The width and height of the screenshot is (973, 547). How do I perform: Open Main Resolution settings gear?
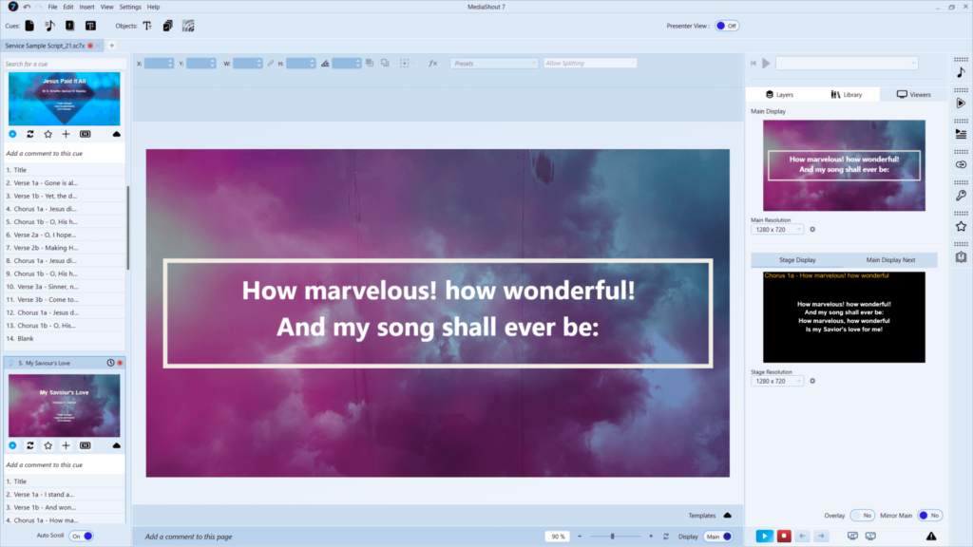(x=812, y=230)
